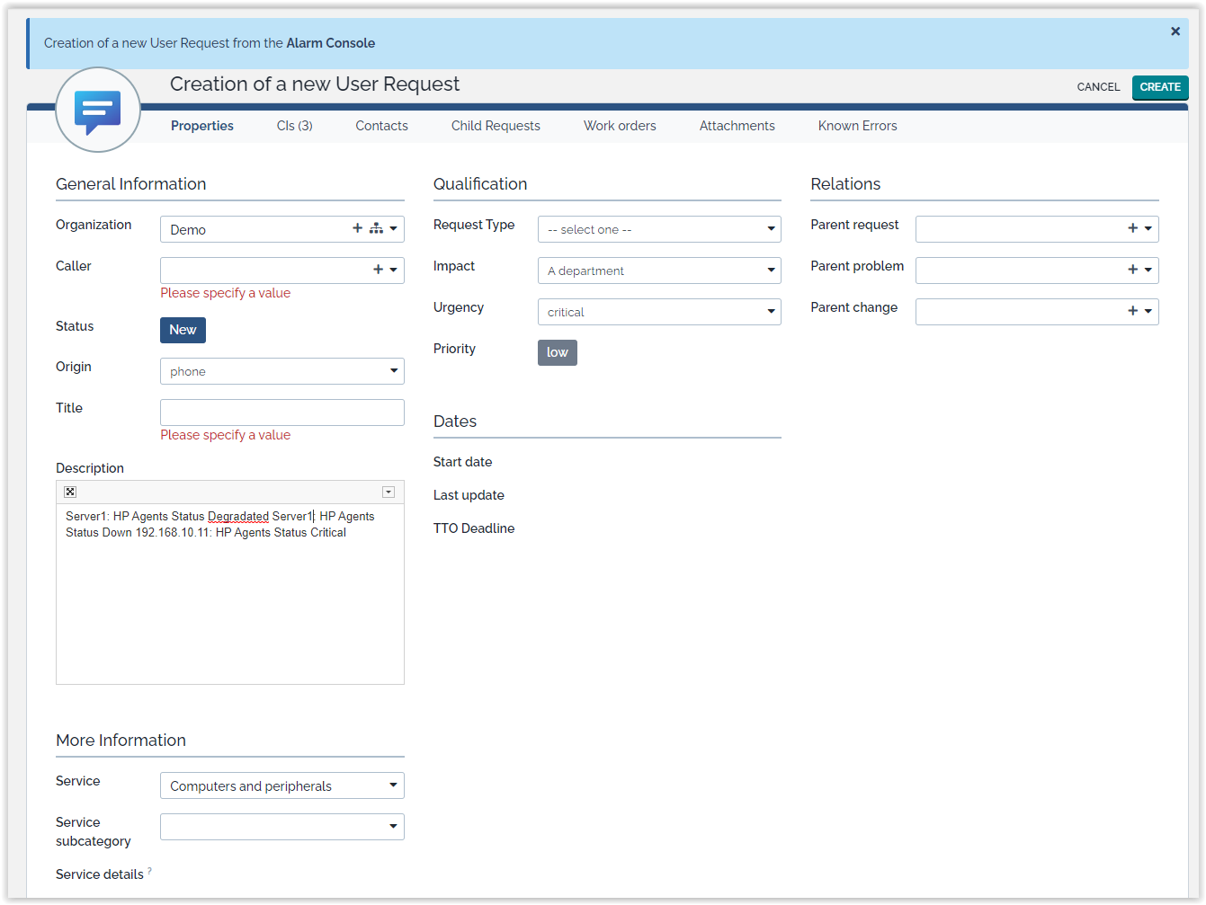Click the CANCEL button

tap(1098, 87)
